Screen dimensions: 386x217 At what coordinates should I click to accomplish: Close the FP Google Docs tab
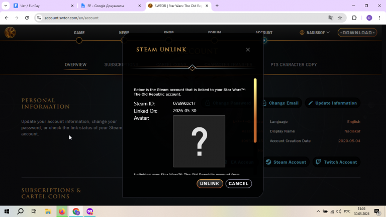(x=139, y=6)
